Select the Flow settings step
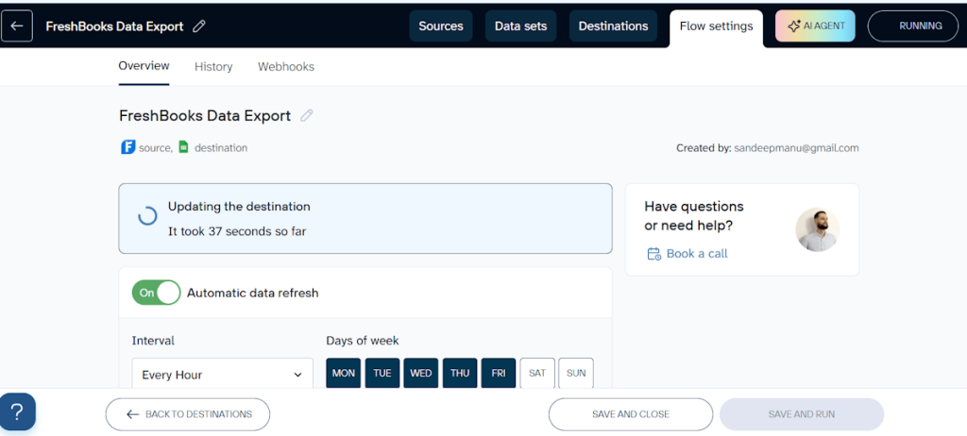The height and width of the screenshot is (436, 967). [x=716, y=26]
